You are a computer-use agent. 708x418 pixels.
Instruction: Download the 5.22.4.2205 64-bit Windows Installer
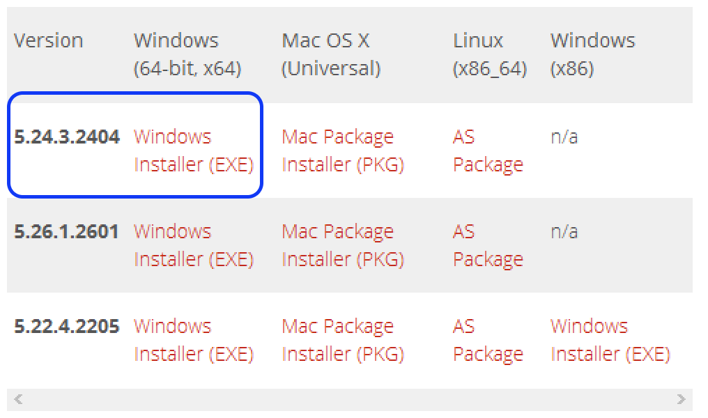point(193,340)
